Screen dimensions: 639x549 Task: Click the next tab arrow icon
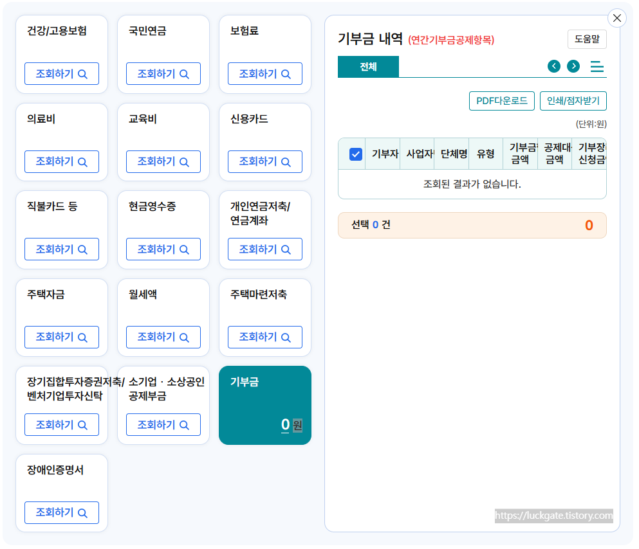(573, 66)
